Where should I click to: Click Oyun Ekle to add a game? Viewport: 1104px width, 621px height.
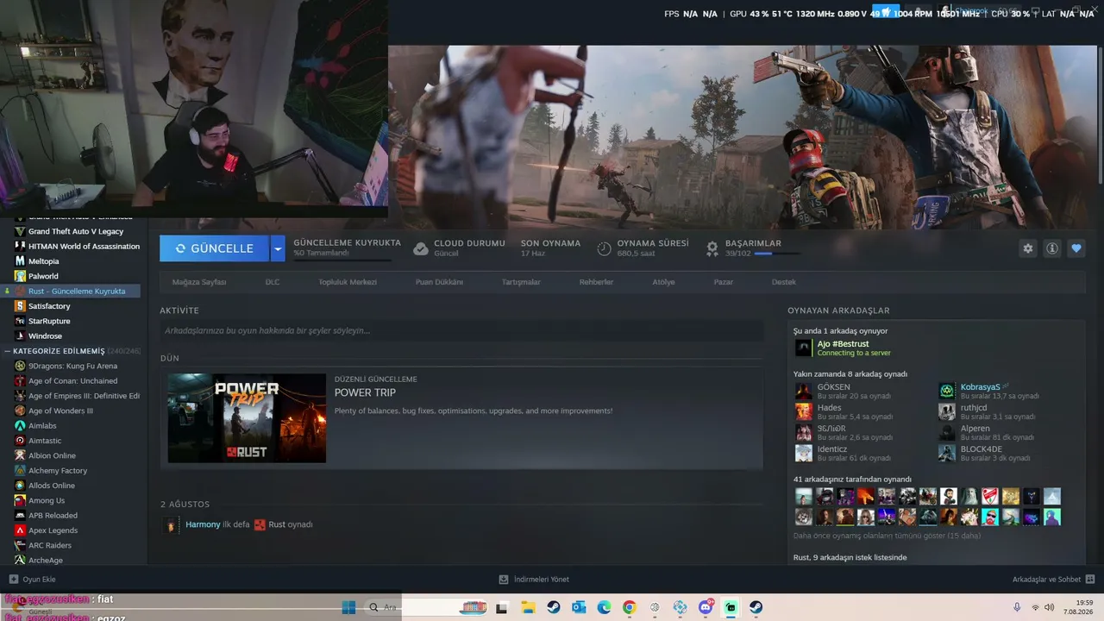(x=32, y=580)
